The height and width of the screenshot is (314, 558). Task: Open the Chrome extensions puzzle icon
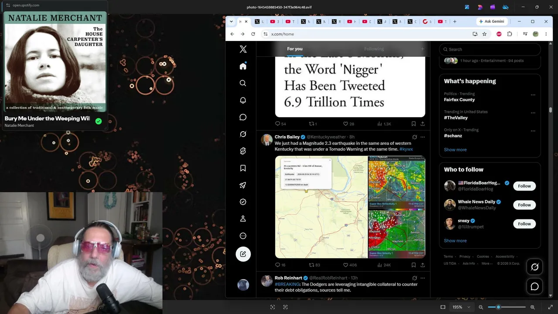[510, 34]
